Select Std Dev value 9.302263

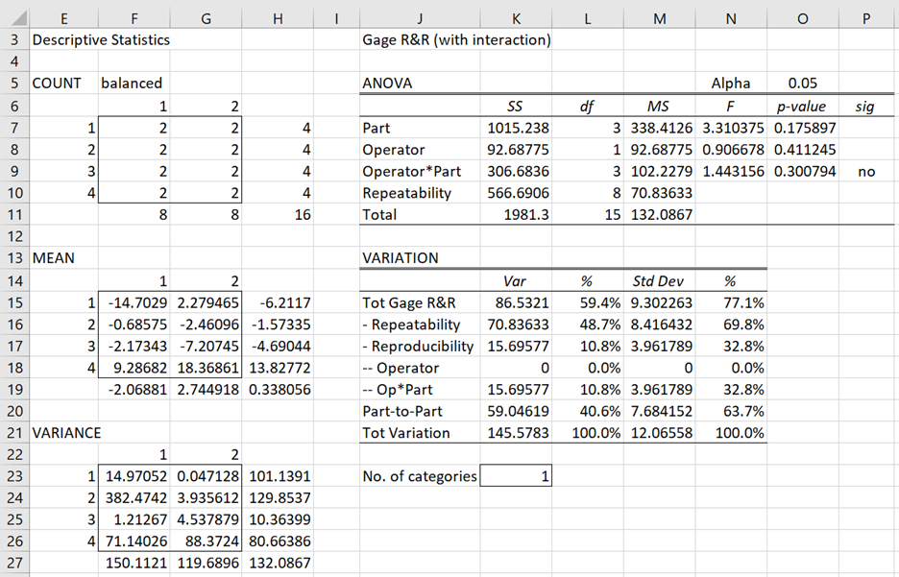pos(659,302)
